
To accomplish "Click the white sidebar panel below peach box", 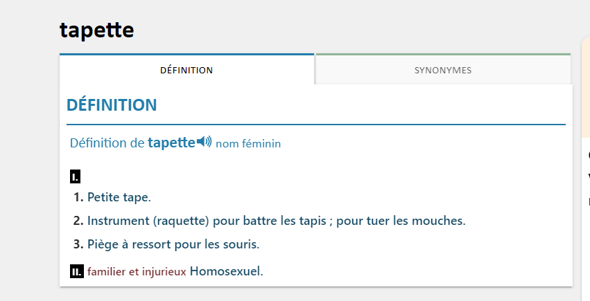I will 586,219.
